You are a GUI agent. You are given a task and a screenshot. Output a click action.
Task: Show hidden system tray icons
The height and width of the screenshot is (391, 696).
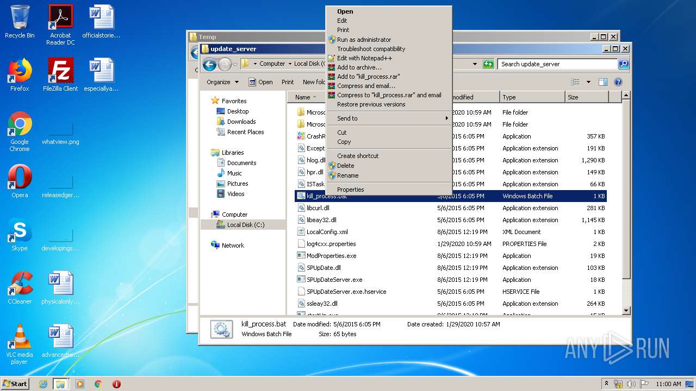(x=606, y=384)
